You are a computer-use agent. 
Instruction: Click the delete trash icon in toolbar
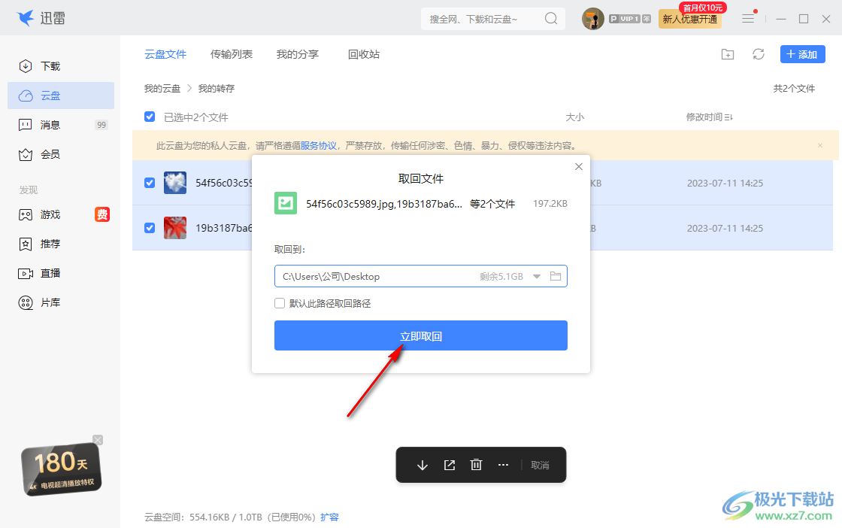pyautogui.click(x=477, y=465)
